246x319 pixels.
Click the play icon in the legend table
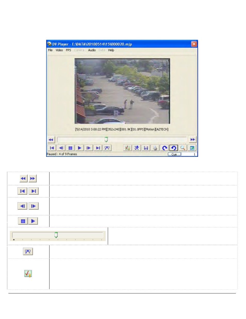(33, 221)
